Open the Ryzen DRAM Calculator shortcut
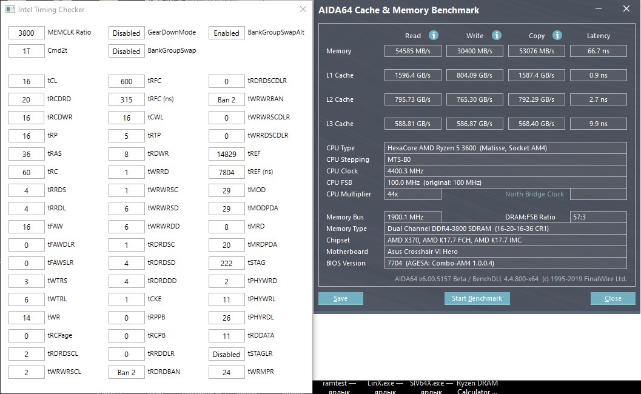 tap(477, 387)
